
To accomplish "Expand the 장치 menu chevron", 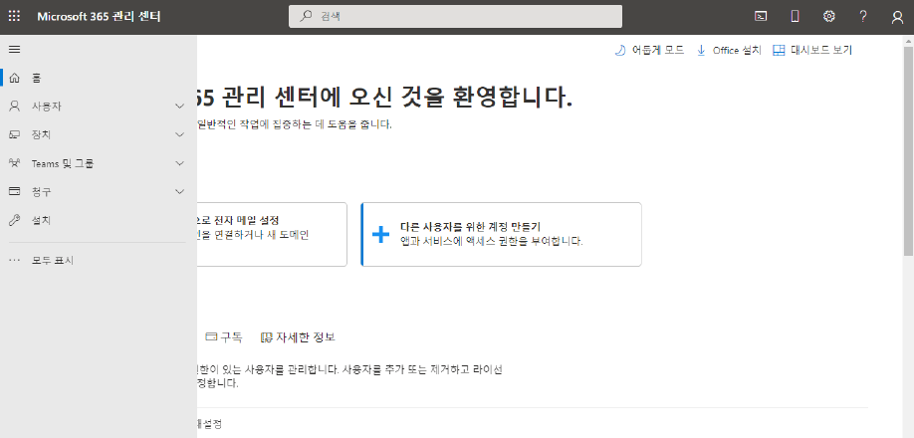I will (x=179, y=134).
